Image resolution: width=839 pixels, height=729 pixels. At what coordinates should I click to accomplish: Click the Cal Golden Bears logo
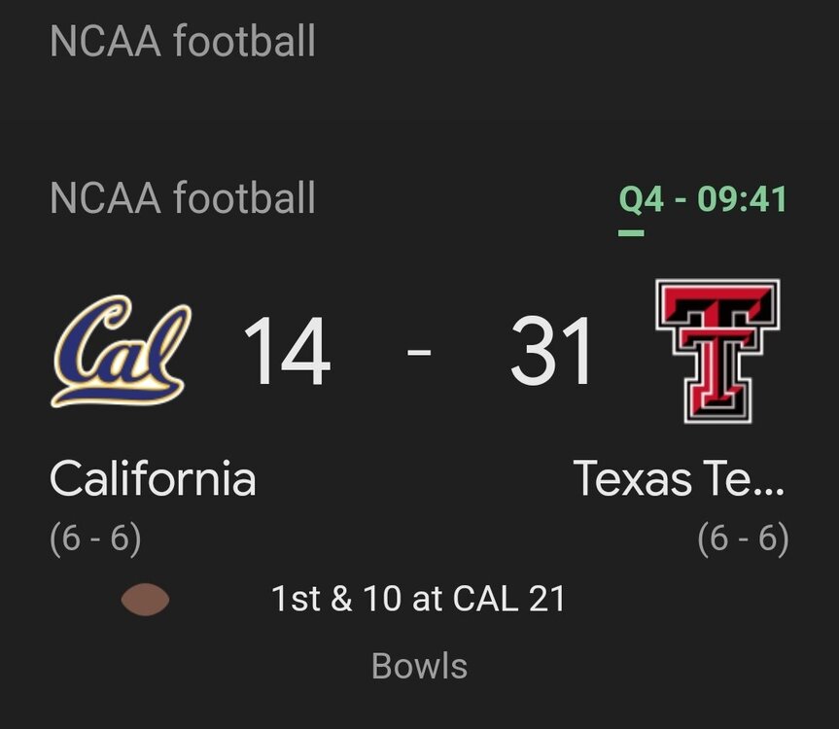click(121, 352)
